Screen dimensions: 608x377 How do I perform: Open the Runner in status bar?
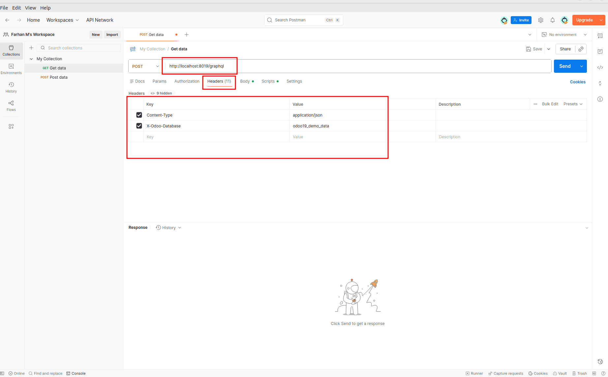coord(474,373)
